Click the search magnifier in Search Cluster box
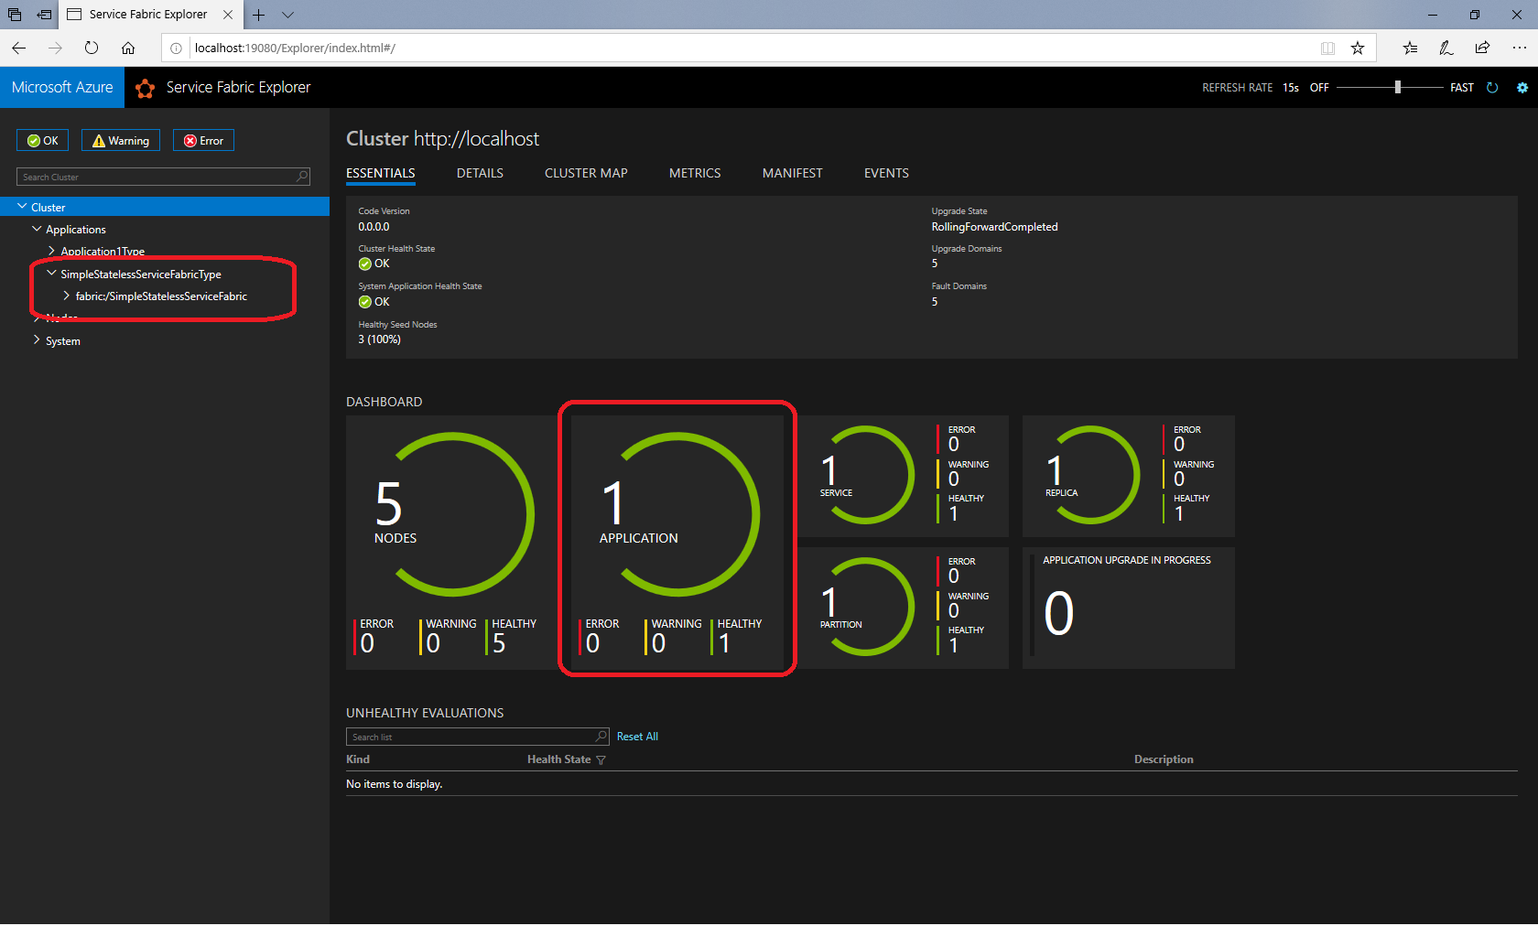 point(302,177)
